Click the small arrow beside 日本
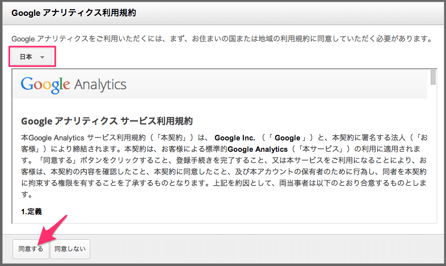 42,57
